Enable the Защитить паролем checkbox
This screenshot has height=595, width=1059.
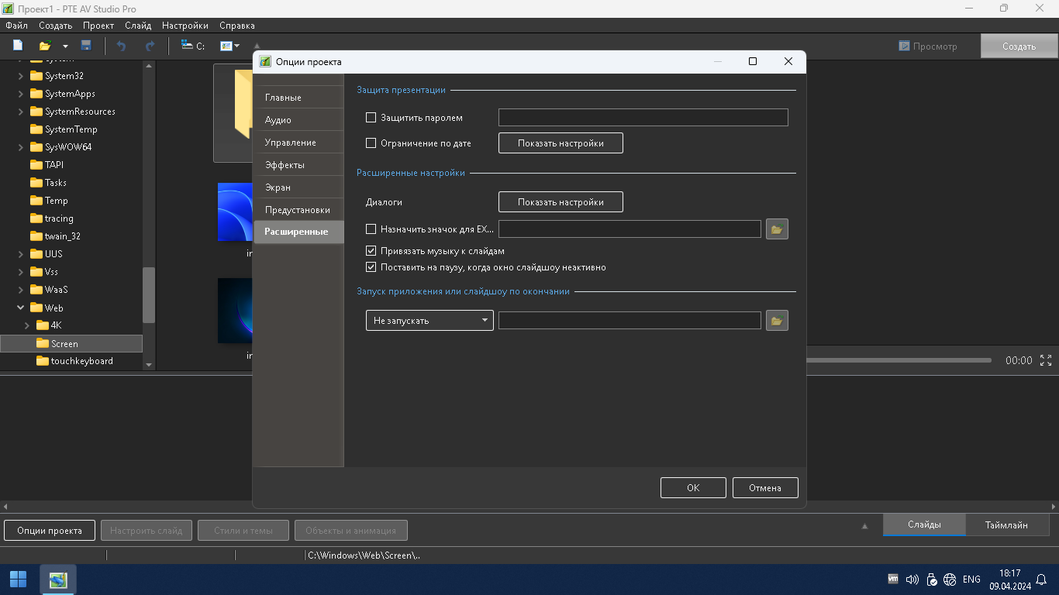tap(371, 118)
